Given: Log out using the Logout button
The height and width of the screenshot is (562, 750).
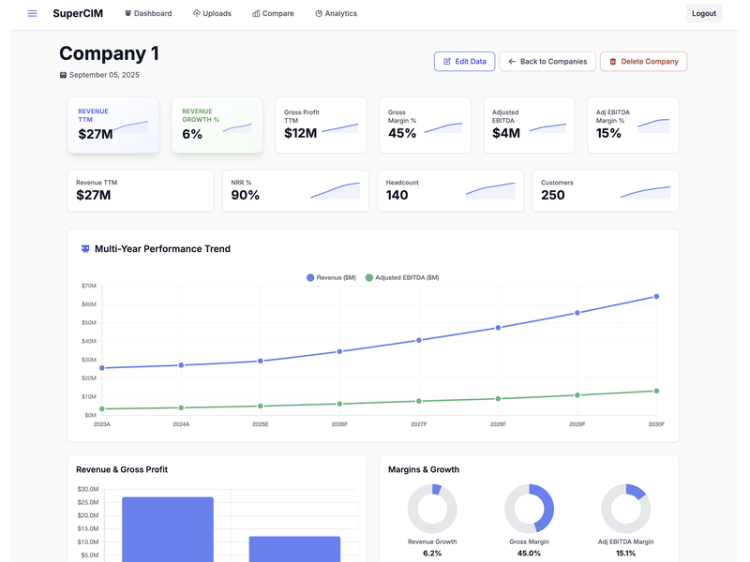Looking at the screenshot, I should click(x=703, y=13).
